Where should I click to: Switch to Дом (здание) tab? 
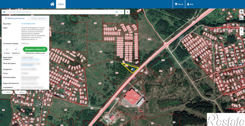pos(39,18)
